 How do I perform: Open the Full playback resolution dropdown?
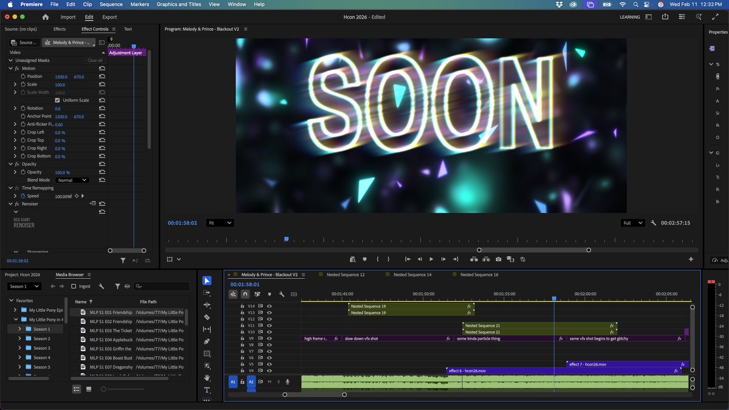coord(634,223)
